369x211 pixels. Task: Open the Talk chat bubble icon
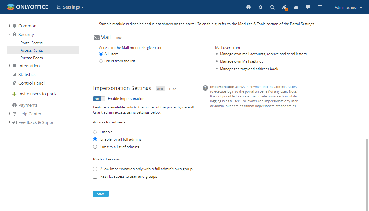pos(308,7)
